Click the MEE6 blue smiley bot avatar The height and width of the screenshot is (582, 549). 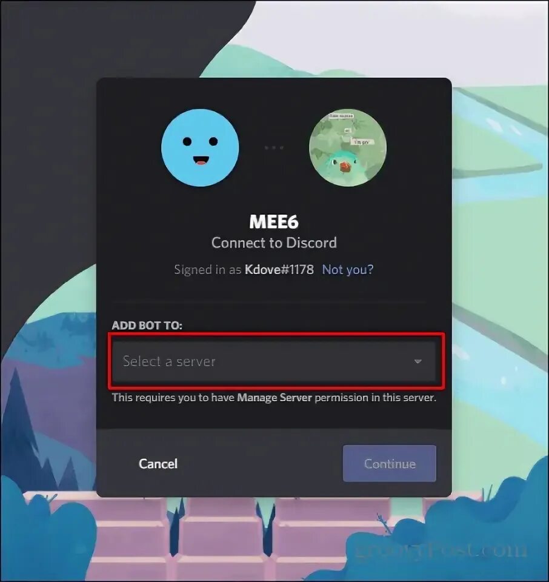(200, 148)
